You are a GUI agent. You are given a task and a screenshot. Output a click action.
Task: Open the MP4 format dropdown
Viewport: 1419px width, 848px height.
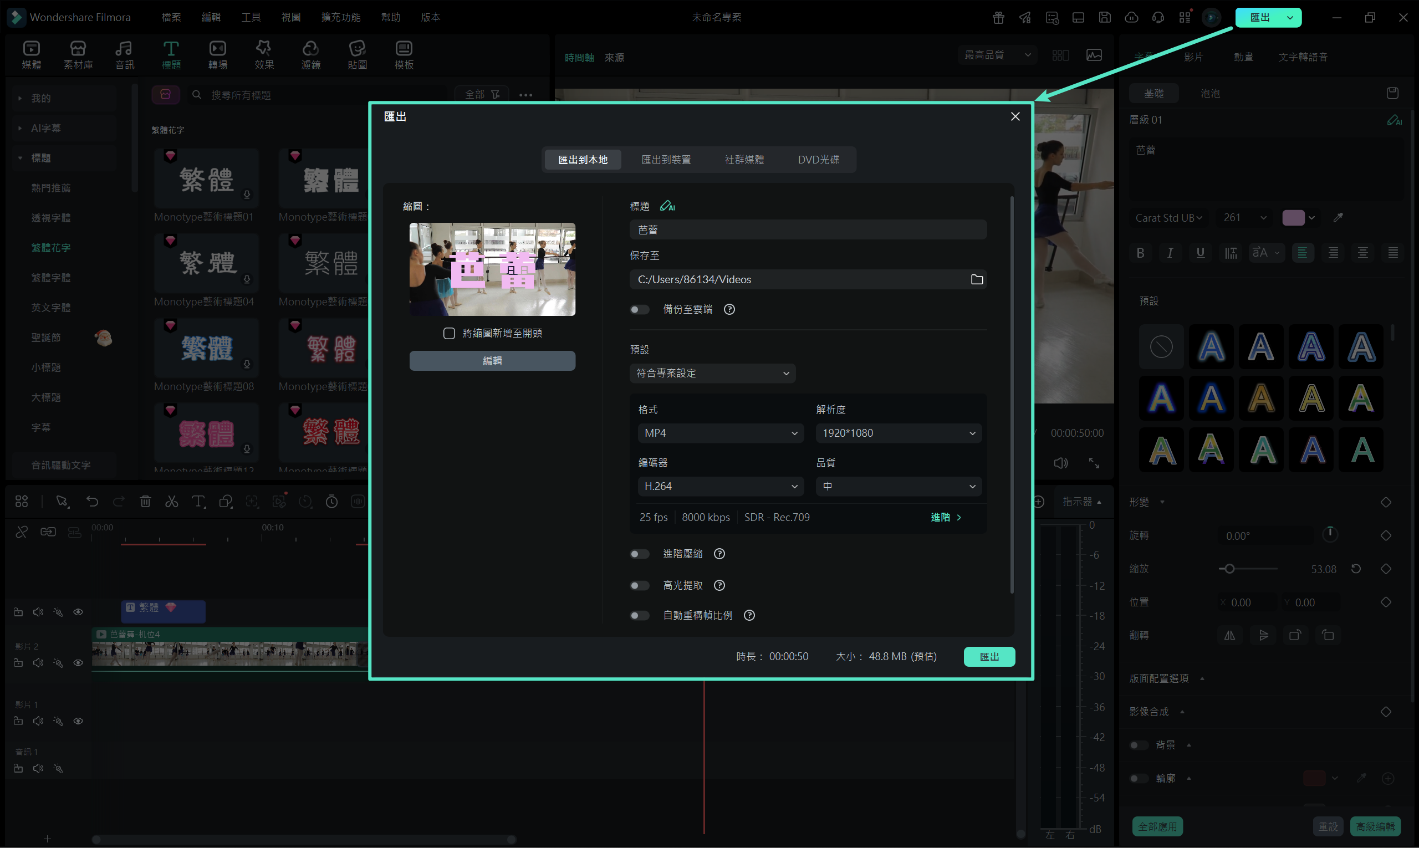(720, 433)
